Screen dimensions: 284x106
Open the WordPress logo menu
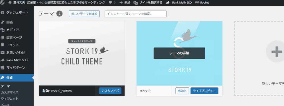[x=2, y=2]
